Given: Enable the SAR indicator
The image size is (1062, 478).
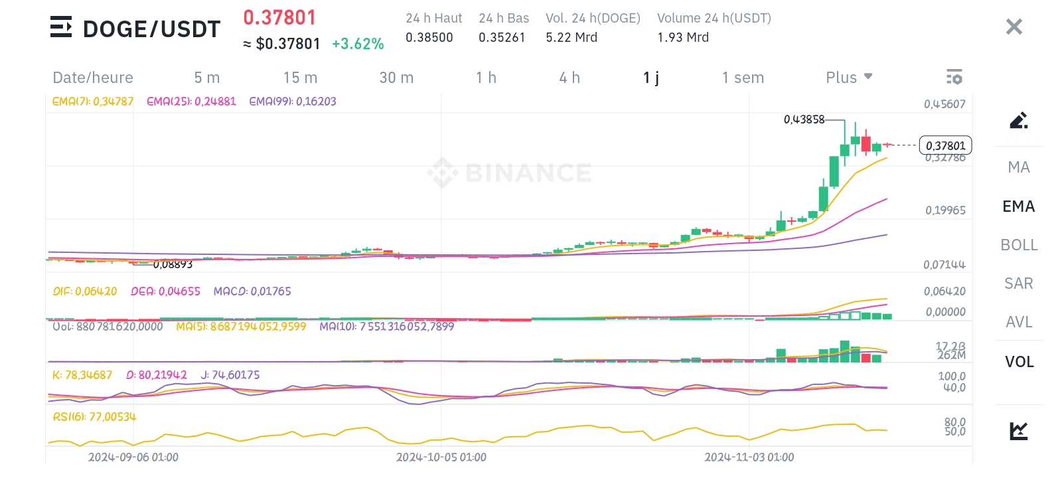Looking at the screenshot, I should point(1018,283).
